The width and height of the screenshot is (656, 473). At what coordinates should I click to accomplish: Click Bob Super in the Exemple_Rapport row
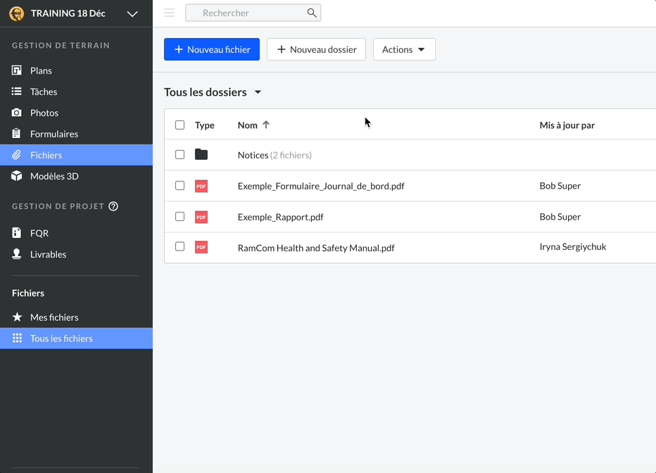coord(560,217)
